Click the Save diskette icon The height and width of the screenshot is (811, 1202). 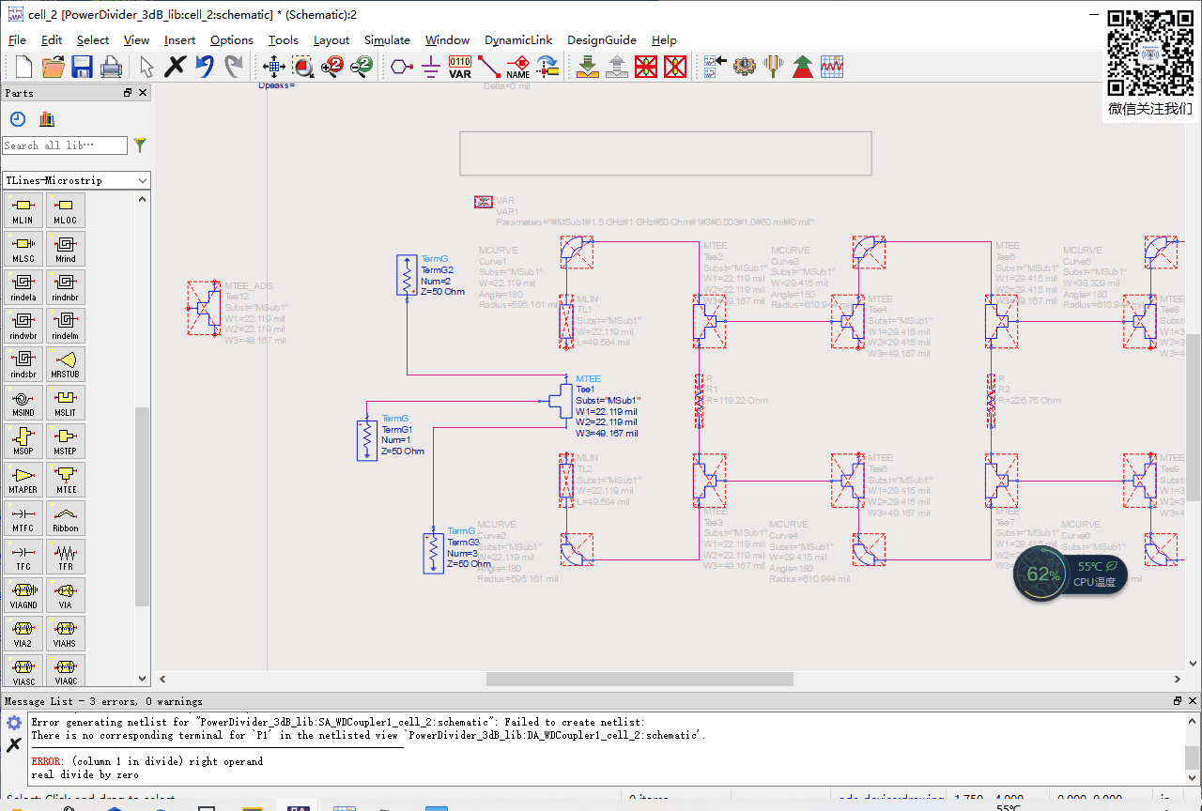coord(82,67)
